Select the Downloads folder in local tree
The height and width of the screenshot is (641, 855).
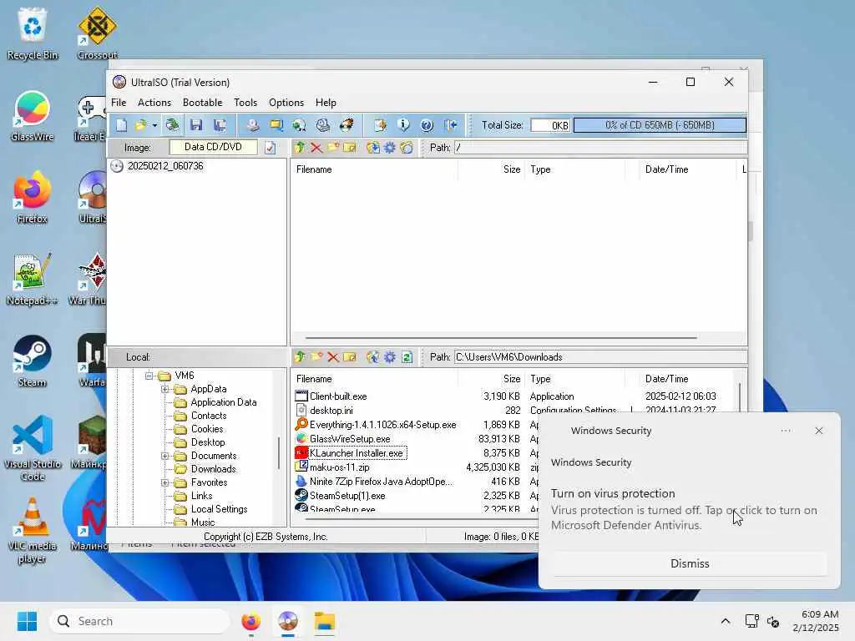[213, 469]
